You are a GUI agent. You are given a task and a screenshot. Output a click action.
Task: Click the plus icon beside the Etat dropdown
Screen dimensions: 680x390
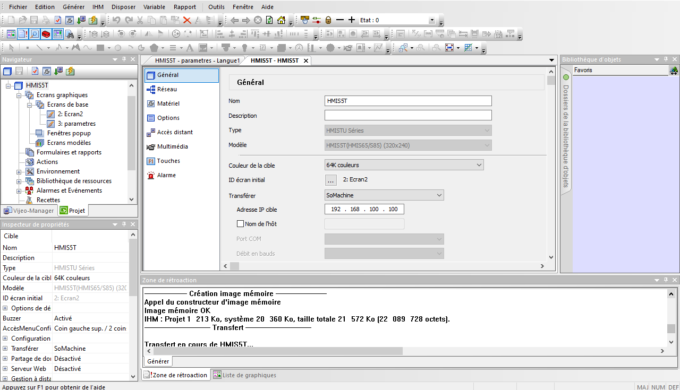352,20
